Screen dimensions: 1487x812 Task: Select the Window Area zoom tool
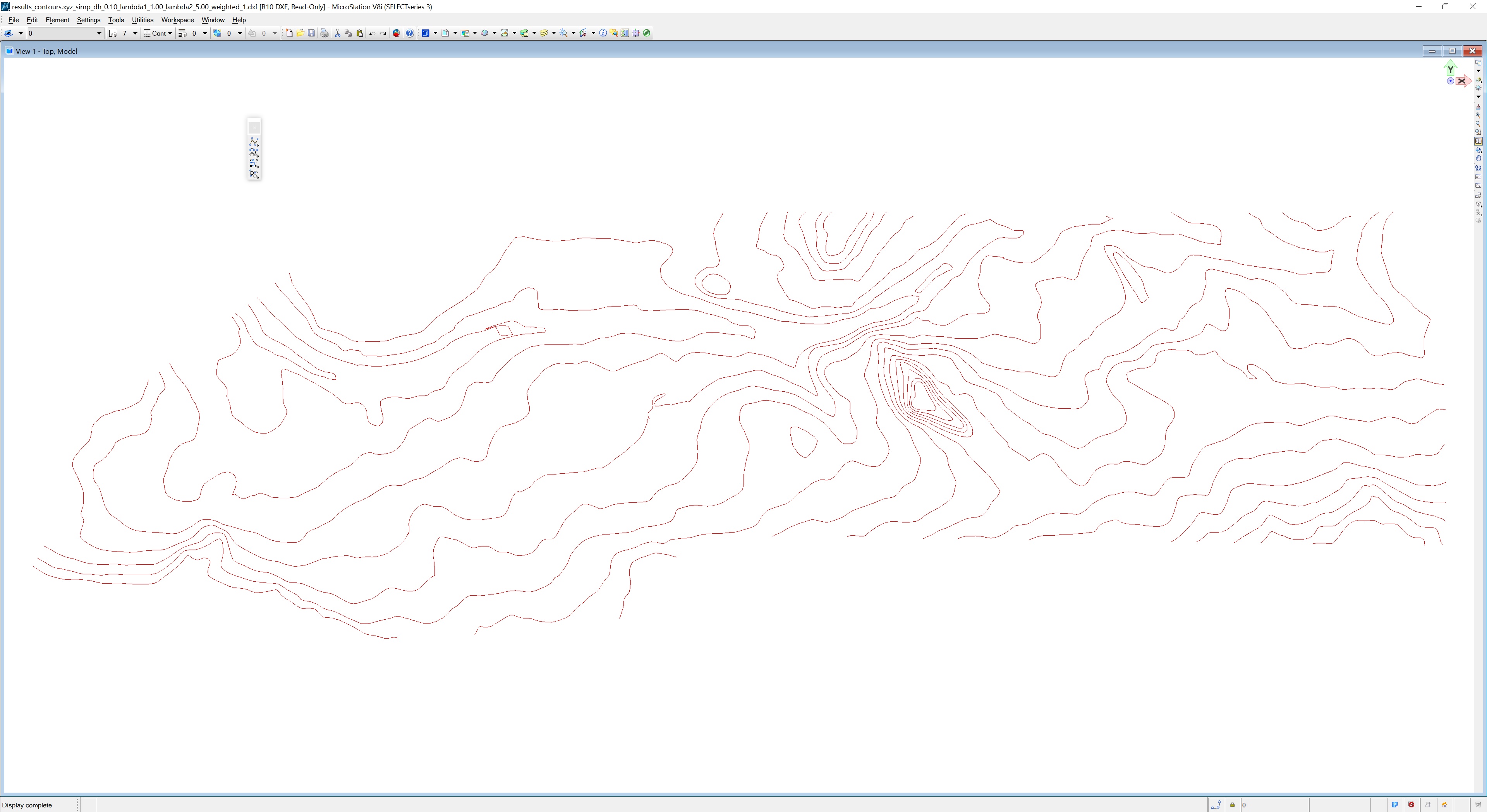click(1478, 132)
